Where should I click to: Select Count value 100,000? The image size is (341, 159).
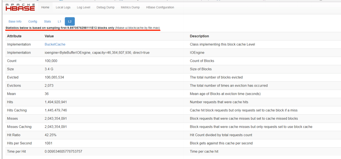pyautogui.click(x=51, y=61)
